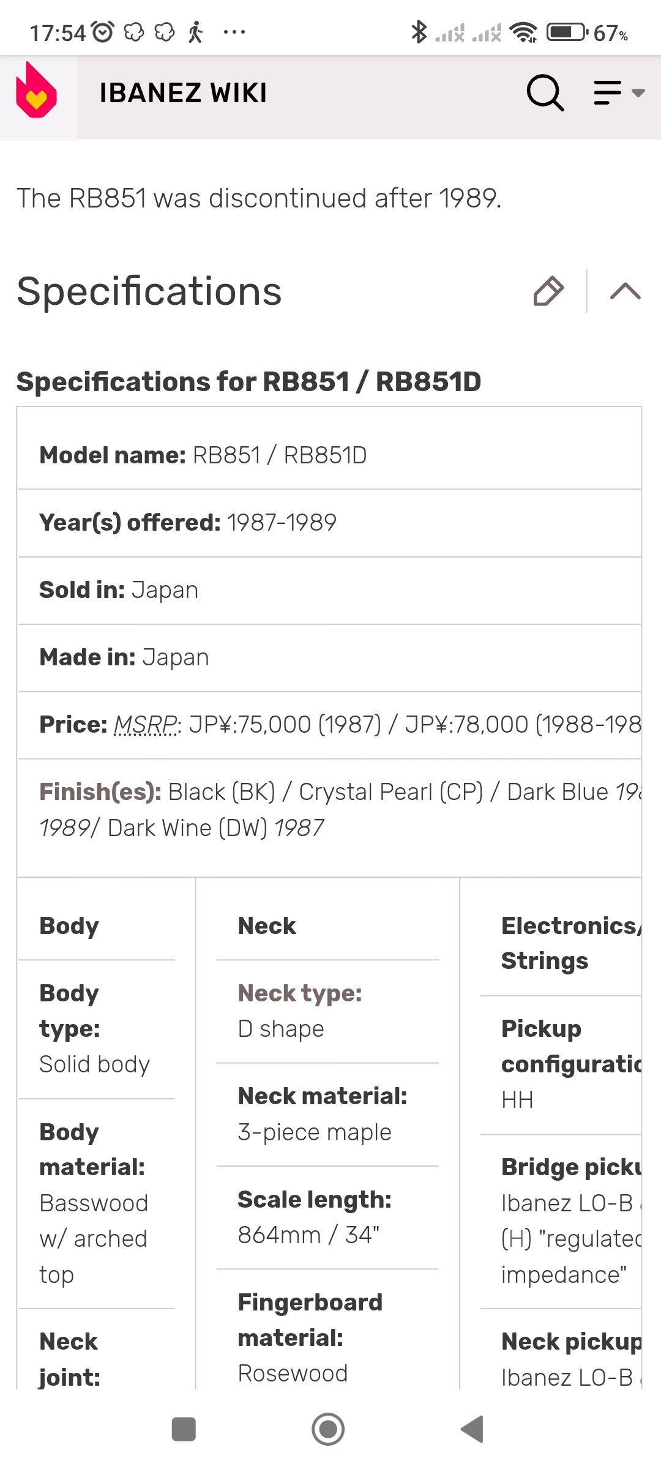Follow the Neck type link
Image resolution: width=661 pixels, height=1469 pixels.
coord(300,993)
